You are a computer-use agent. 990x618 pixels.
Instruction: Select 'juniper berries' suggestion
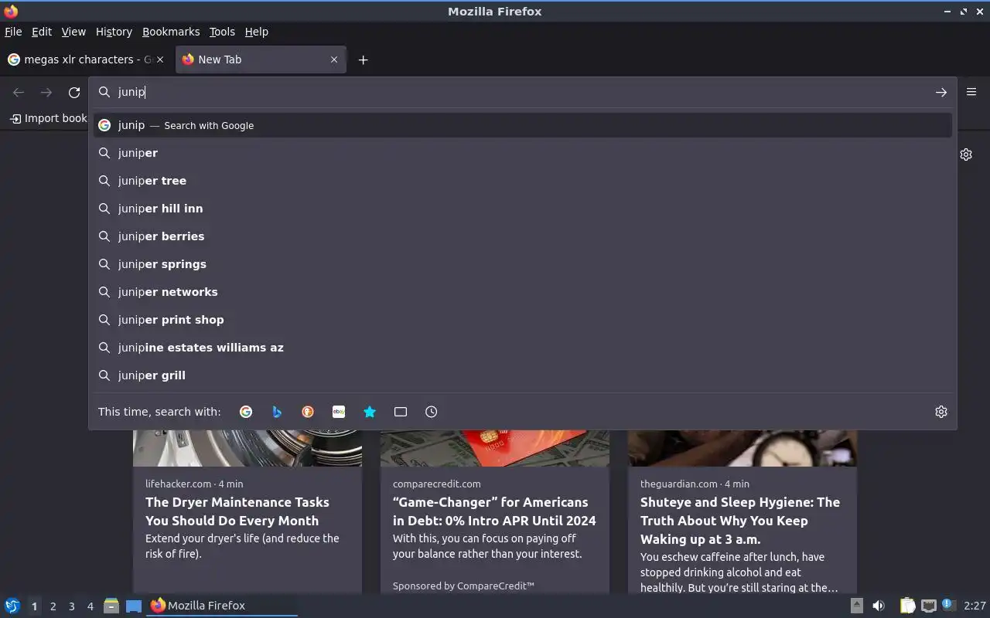tap(523, 236)
